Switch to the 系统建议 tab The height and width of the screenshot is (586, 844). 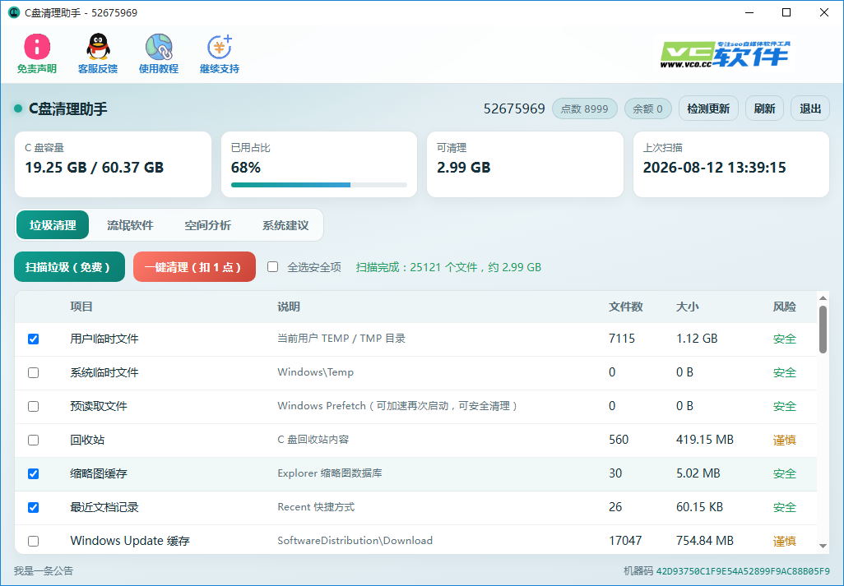click(285, 224)
